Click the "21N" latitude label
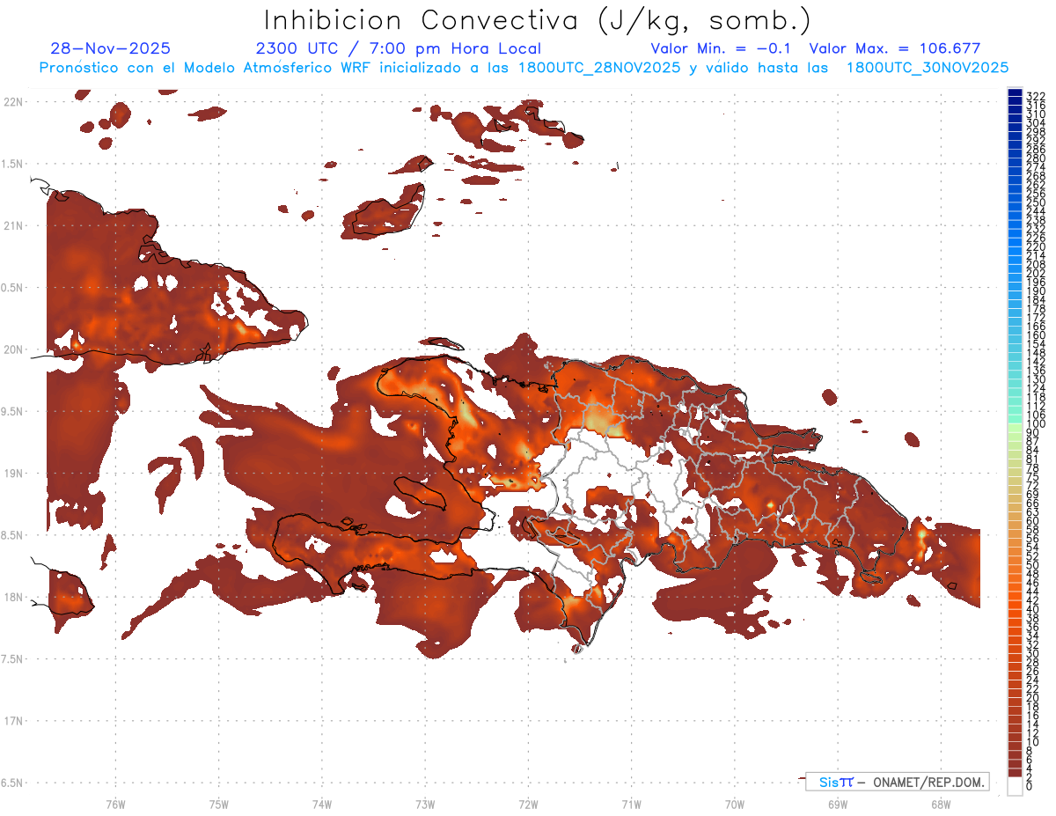Screen dimensions: 1056x816 click(x=13, y=225)
